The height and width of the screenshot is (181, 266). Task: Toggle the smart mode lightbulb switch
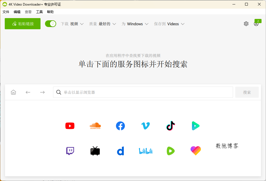point(51,24)
